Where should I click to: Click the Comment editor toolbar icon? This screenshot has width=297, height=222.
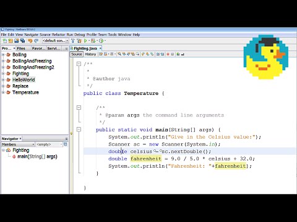[178, 54]
